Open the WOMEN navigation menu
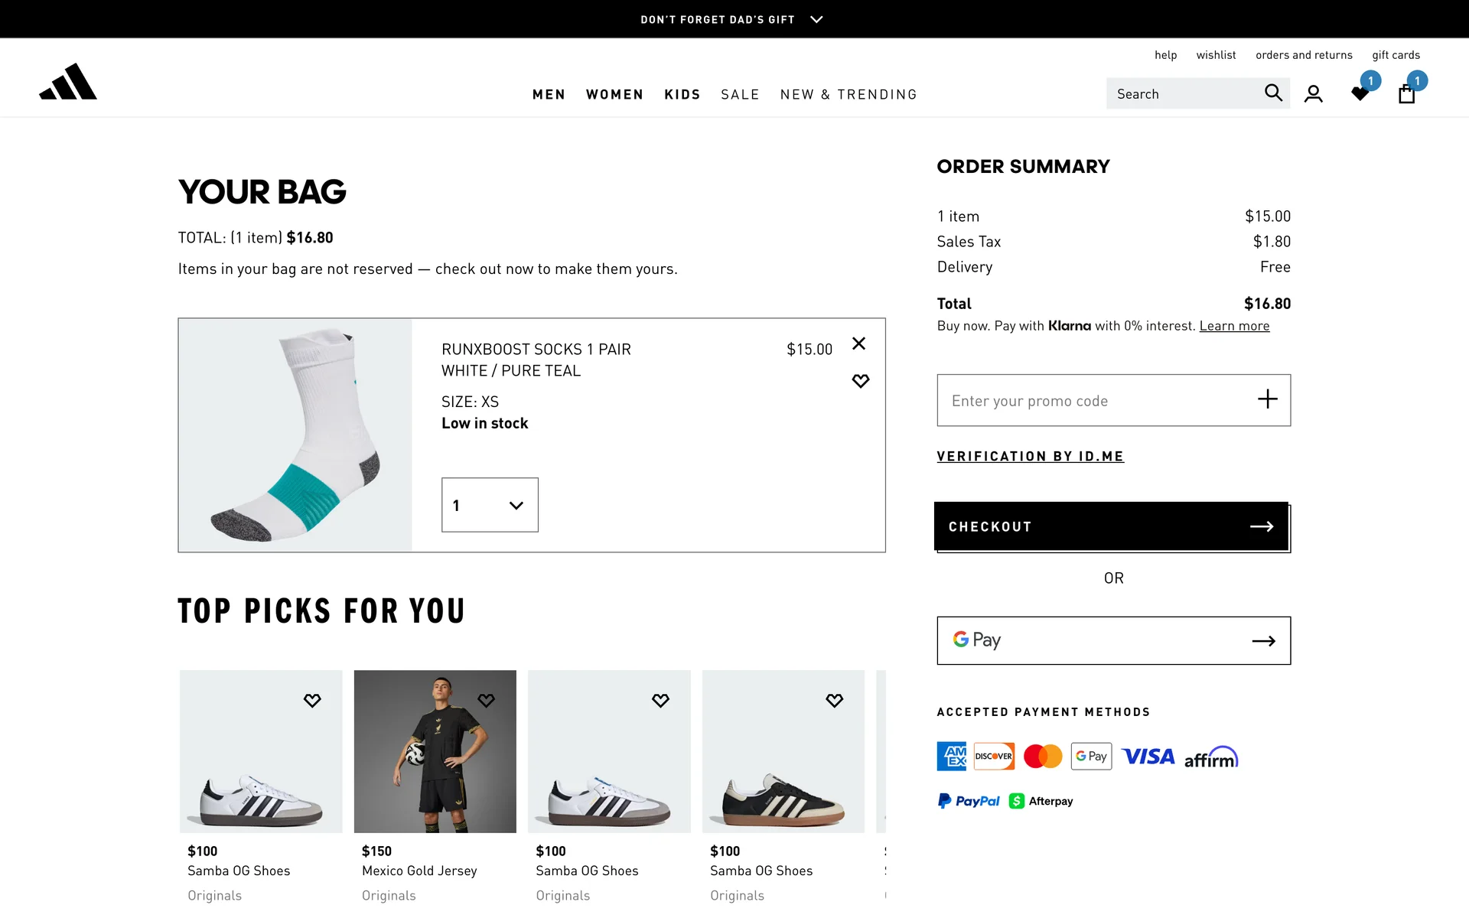The height and width of the screenshot is (918, 1469). coord(614,94)
